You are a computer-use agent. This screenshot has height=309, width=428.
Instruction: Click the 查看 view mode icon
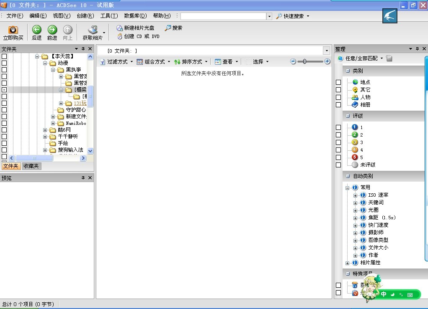[x=218, y=62]
